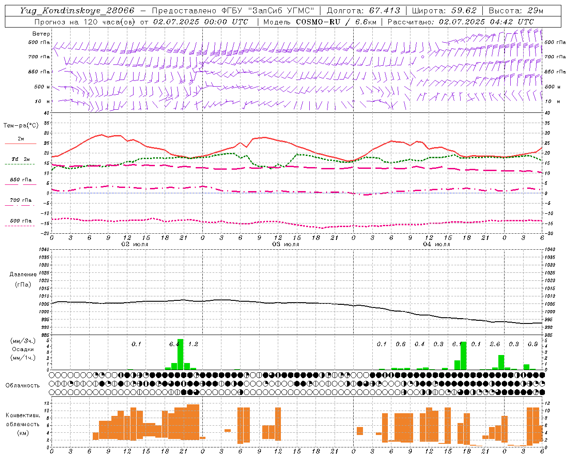
Task: Click the 'Высота: 29м' header value
Action: (516, 11)
